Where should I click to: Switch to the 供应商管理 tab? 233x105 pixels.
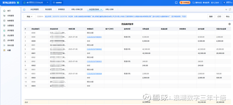(34, 9)
